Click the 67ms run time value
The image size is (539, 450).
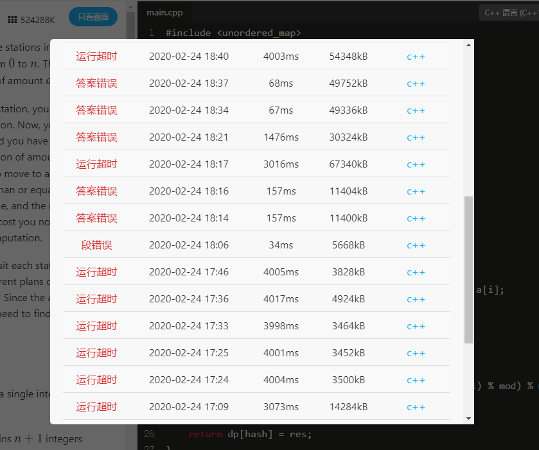(x=281, y=110)
